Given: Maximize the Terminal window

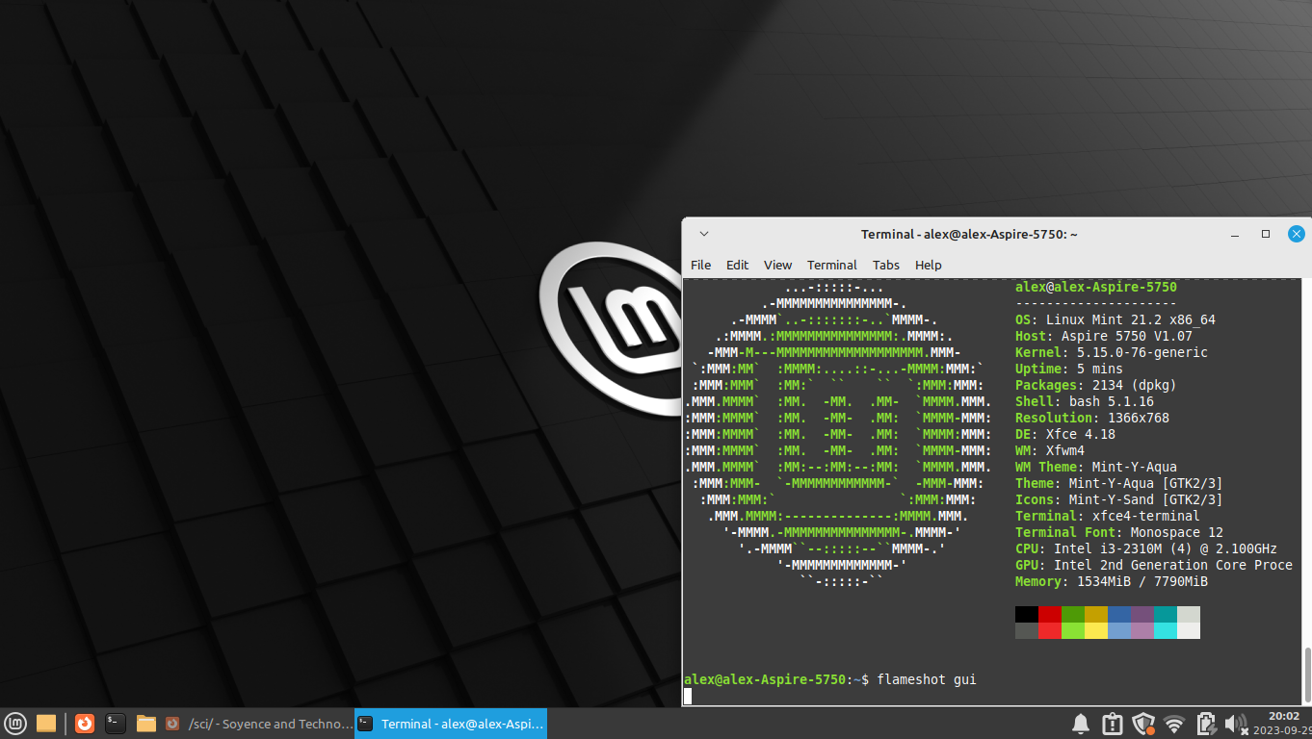Looking at the screenshot, I should pyautogui.click(x=1266, y=234).
